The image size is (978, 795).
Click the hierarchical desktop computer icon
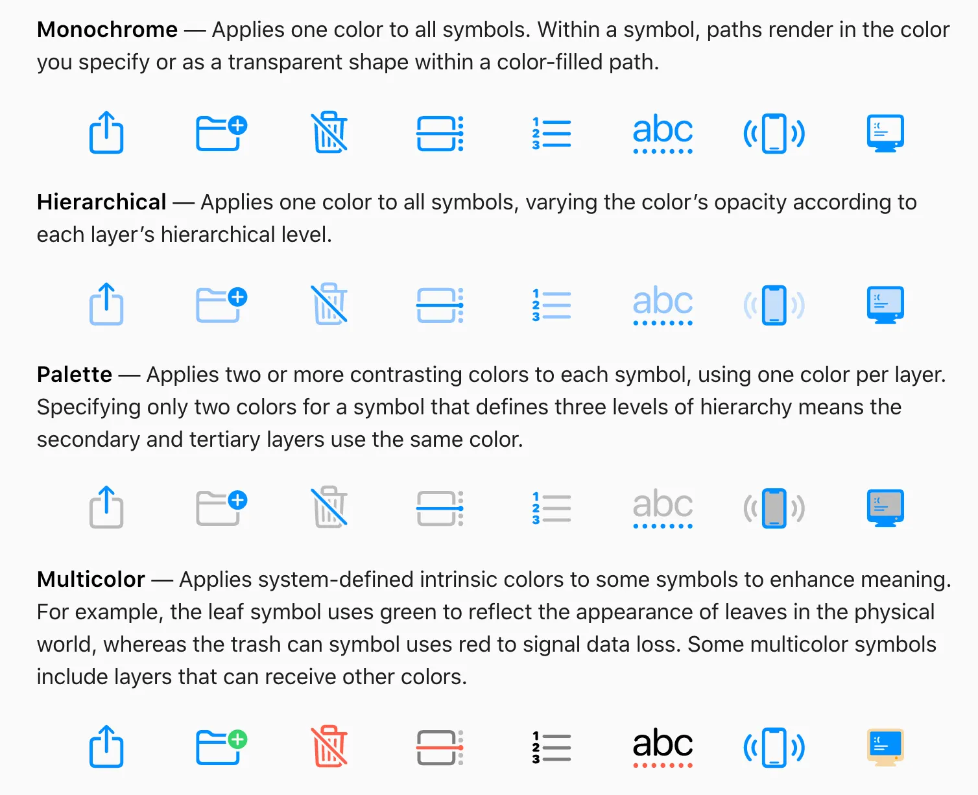(885, 305)
